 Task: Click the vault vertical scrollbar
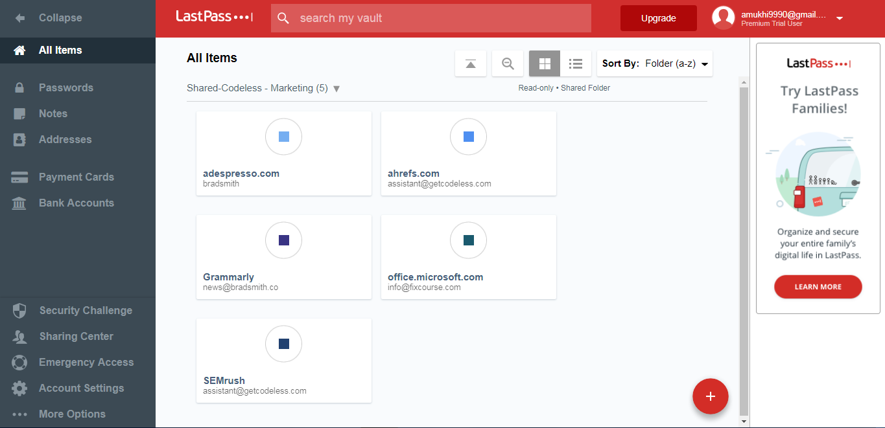pos(744,251)
